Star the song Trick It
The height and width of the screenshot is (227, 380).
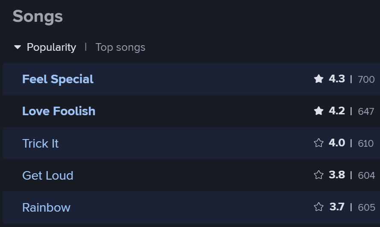click(x=319, y=143)
